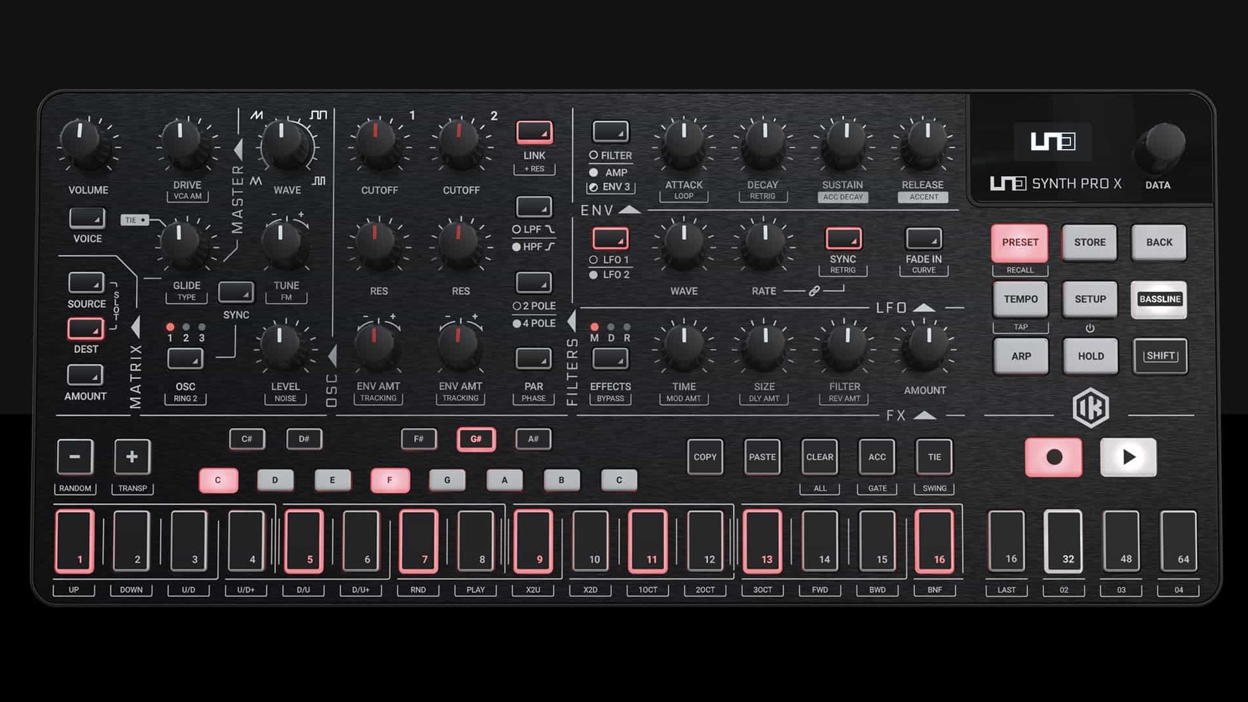Screen dimensions: 1248x702
Task: Click the plus TRANSP button
Action: tap(132, 457)
